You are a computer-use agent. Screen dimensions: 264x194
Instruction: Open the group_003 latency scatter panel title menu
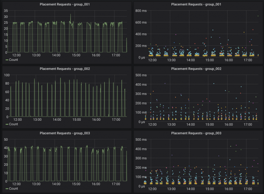(196, 133)
